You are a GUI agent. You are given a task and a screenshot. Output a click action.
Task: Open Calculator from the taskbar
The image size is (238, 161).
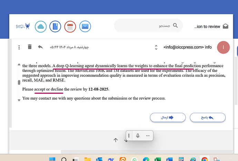(x=181, y=159)
